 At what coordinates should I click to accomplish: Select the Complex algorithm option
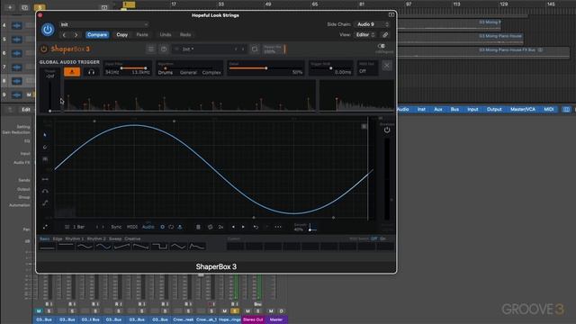211,73
